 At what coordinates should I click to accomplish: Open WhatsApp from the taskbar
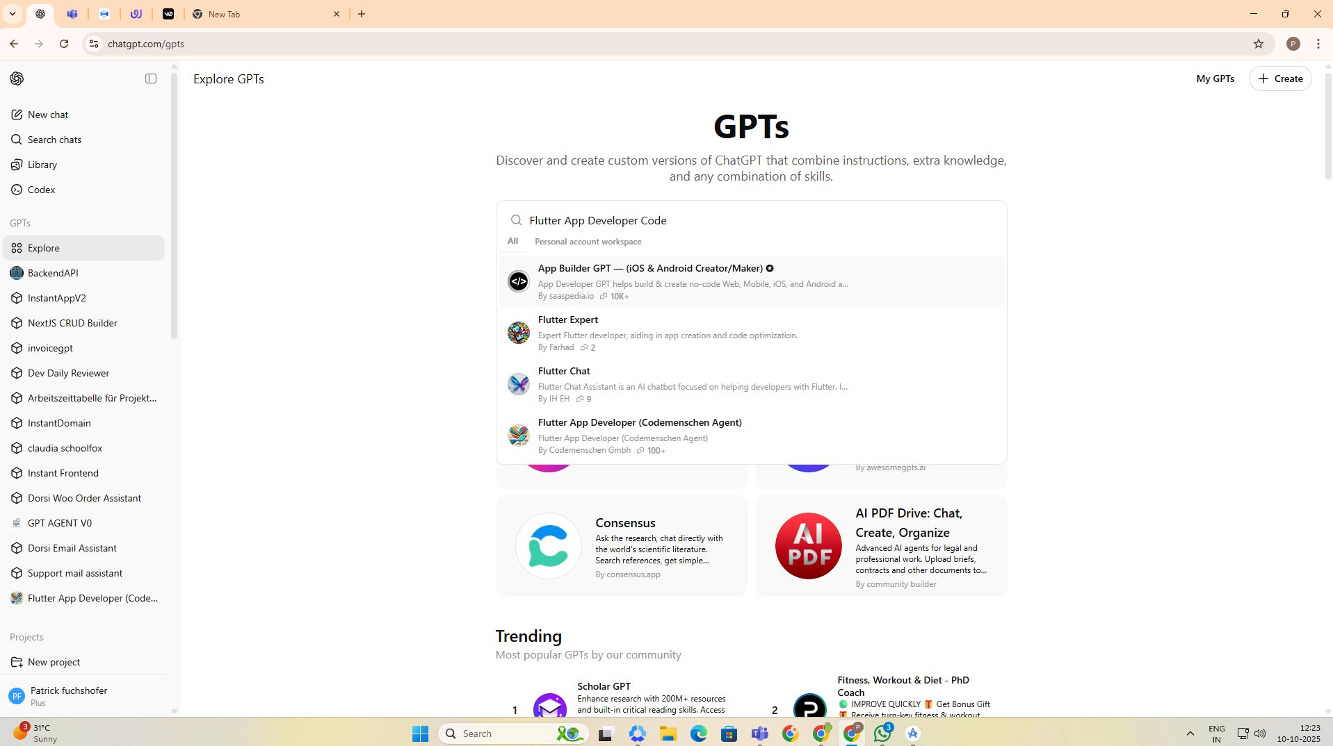[882, 733]
